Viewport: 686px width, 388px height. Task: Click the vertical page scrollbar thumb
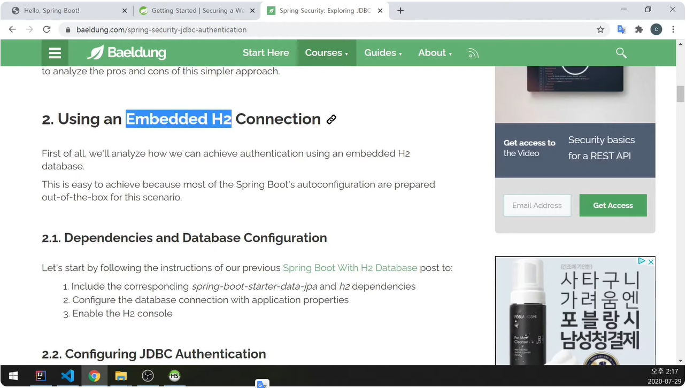(680, 94)
